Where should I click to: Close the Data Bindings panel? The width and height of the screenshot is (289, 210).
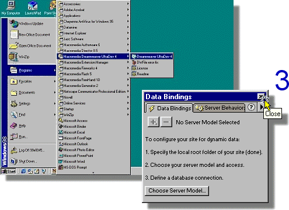(261, 96)
